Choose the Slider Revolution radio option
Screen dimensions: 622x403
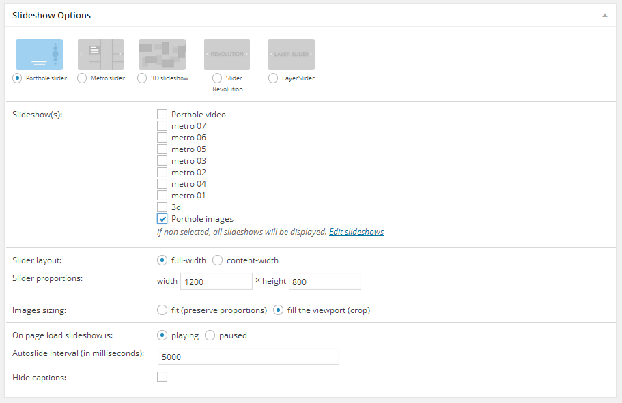click(x=217, y=78)
